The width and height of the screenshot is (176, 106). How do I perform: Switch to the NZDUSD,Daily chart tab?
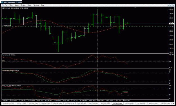(94, 103)
